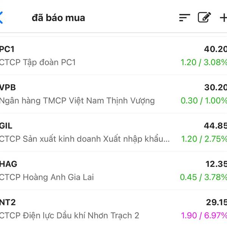Select CTCP Tập đoàn PC1 company name
This screenshot has width=227, height=227.
(37, 62)
